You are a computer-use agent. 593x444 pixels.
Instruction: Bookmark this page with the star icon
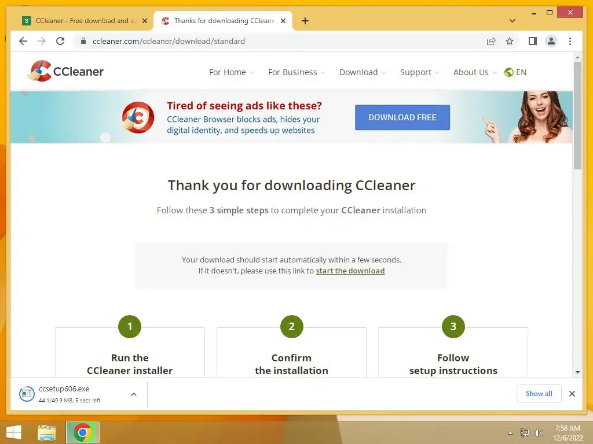pyautogui.click(x=510, y=41)
